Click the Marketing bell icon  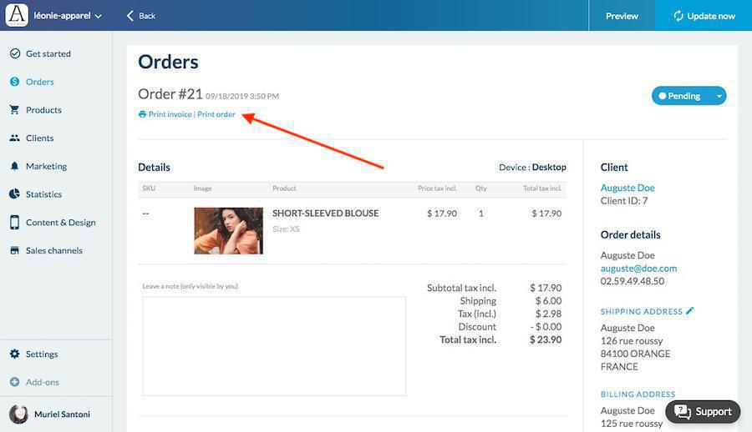click(x=15, y=166)
